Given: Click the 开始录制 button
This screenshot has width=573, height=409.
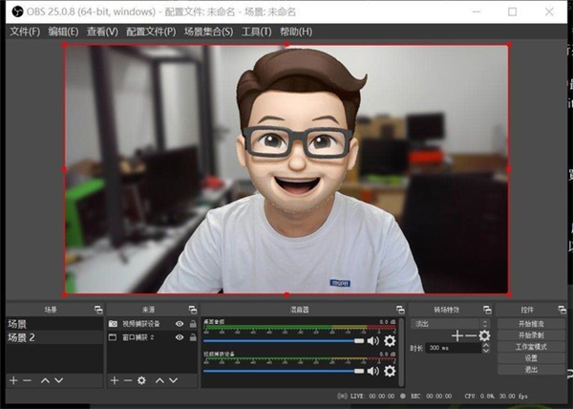Looking at the screenshot, I should [x=532, y=335].
